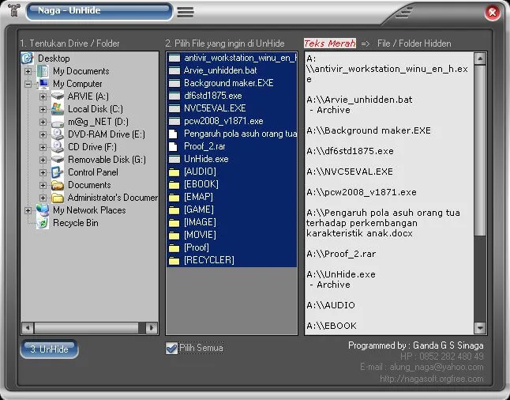Select the [EMAP] folder entry

click(231, 197)
